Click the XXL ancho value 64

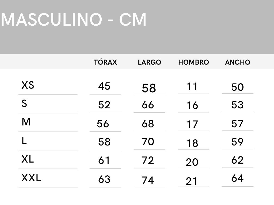tap(238, 178)
